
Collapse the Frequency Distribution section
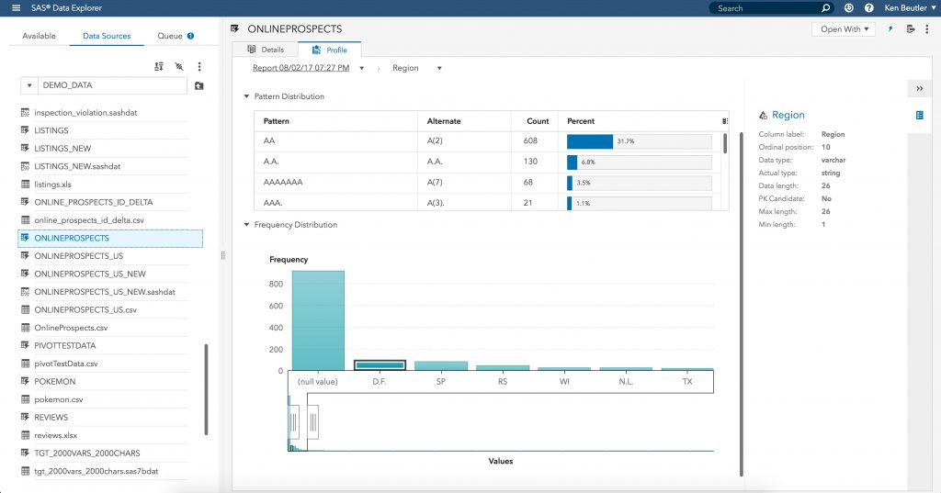[x=246, y=225]
